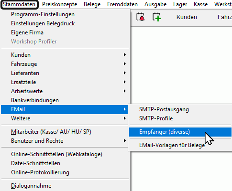Expand the Lieferanten submenu arrow
The width and height of the screenshot is (232, 191).
point(125,73)
